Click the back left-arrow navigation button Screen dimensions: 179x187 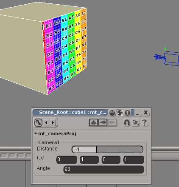click(103, 122)
